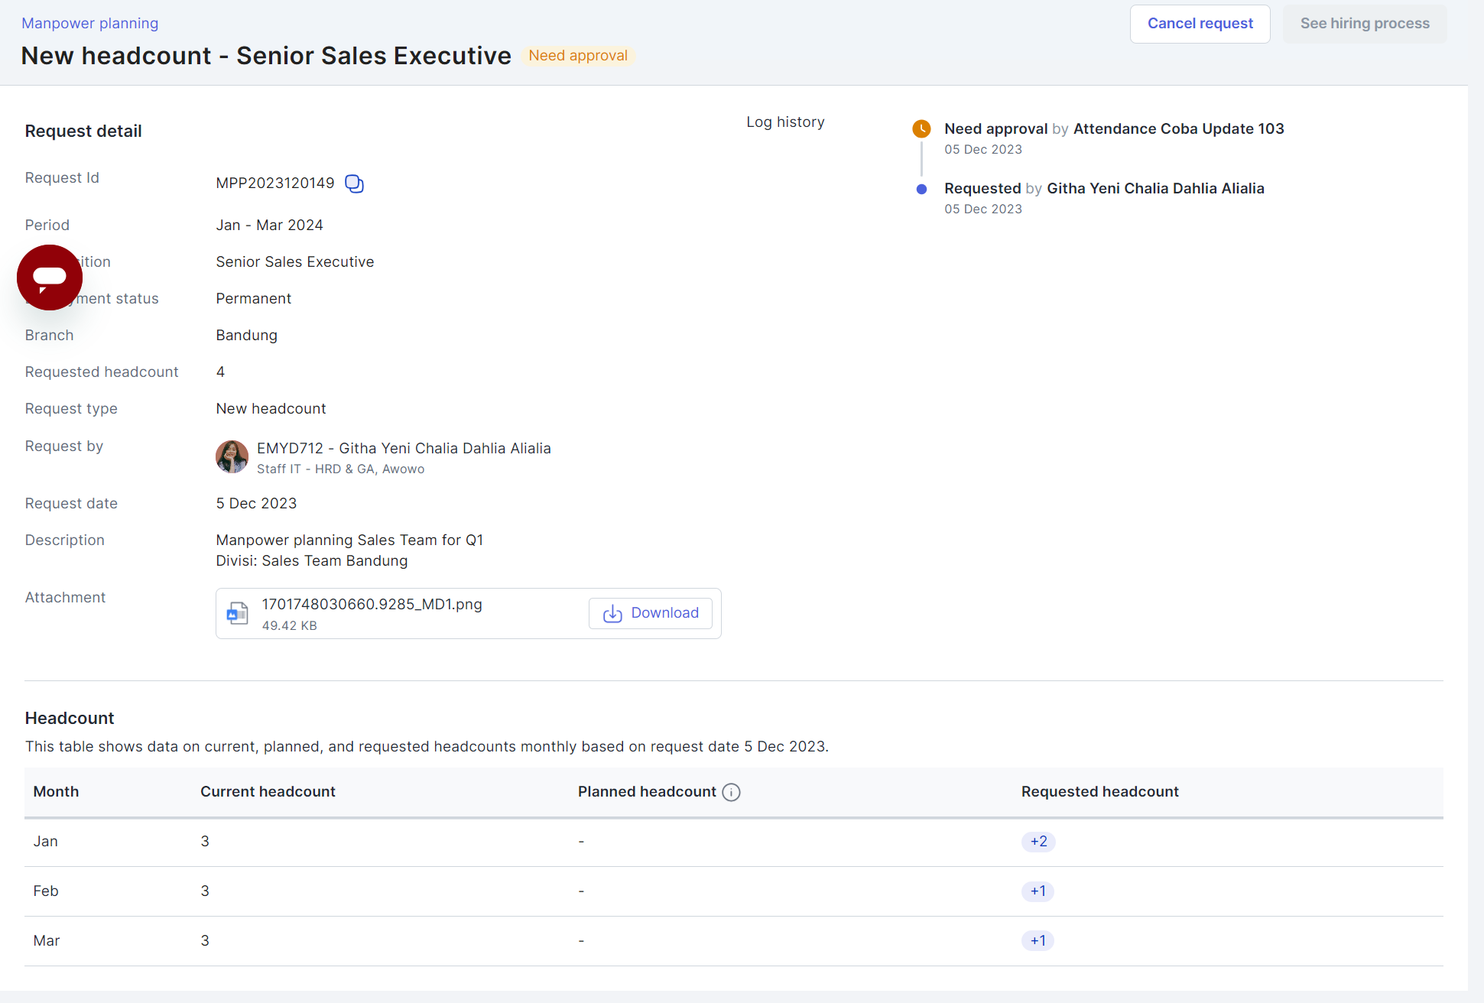Image resolution: width=1484 pixels, height=1003 pixels.
Task: Click the Requested headcount column header
Action: click(1099, 792)
